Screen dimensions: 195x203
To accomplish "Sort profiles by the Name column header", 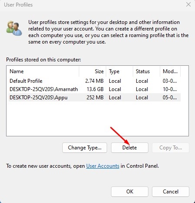I will tap(44, 71).
